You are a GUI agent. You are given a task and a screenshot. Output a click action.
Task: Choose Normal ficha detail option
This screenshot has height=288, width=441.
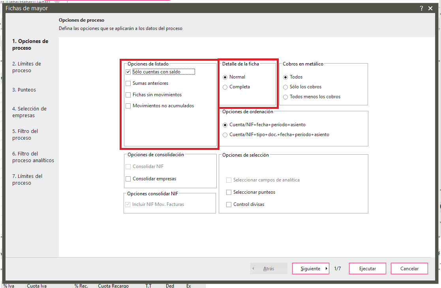coord(225,77)
